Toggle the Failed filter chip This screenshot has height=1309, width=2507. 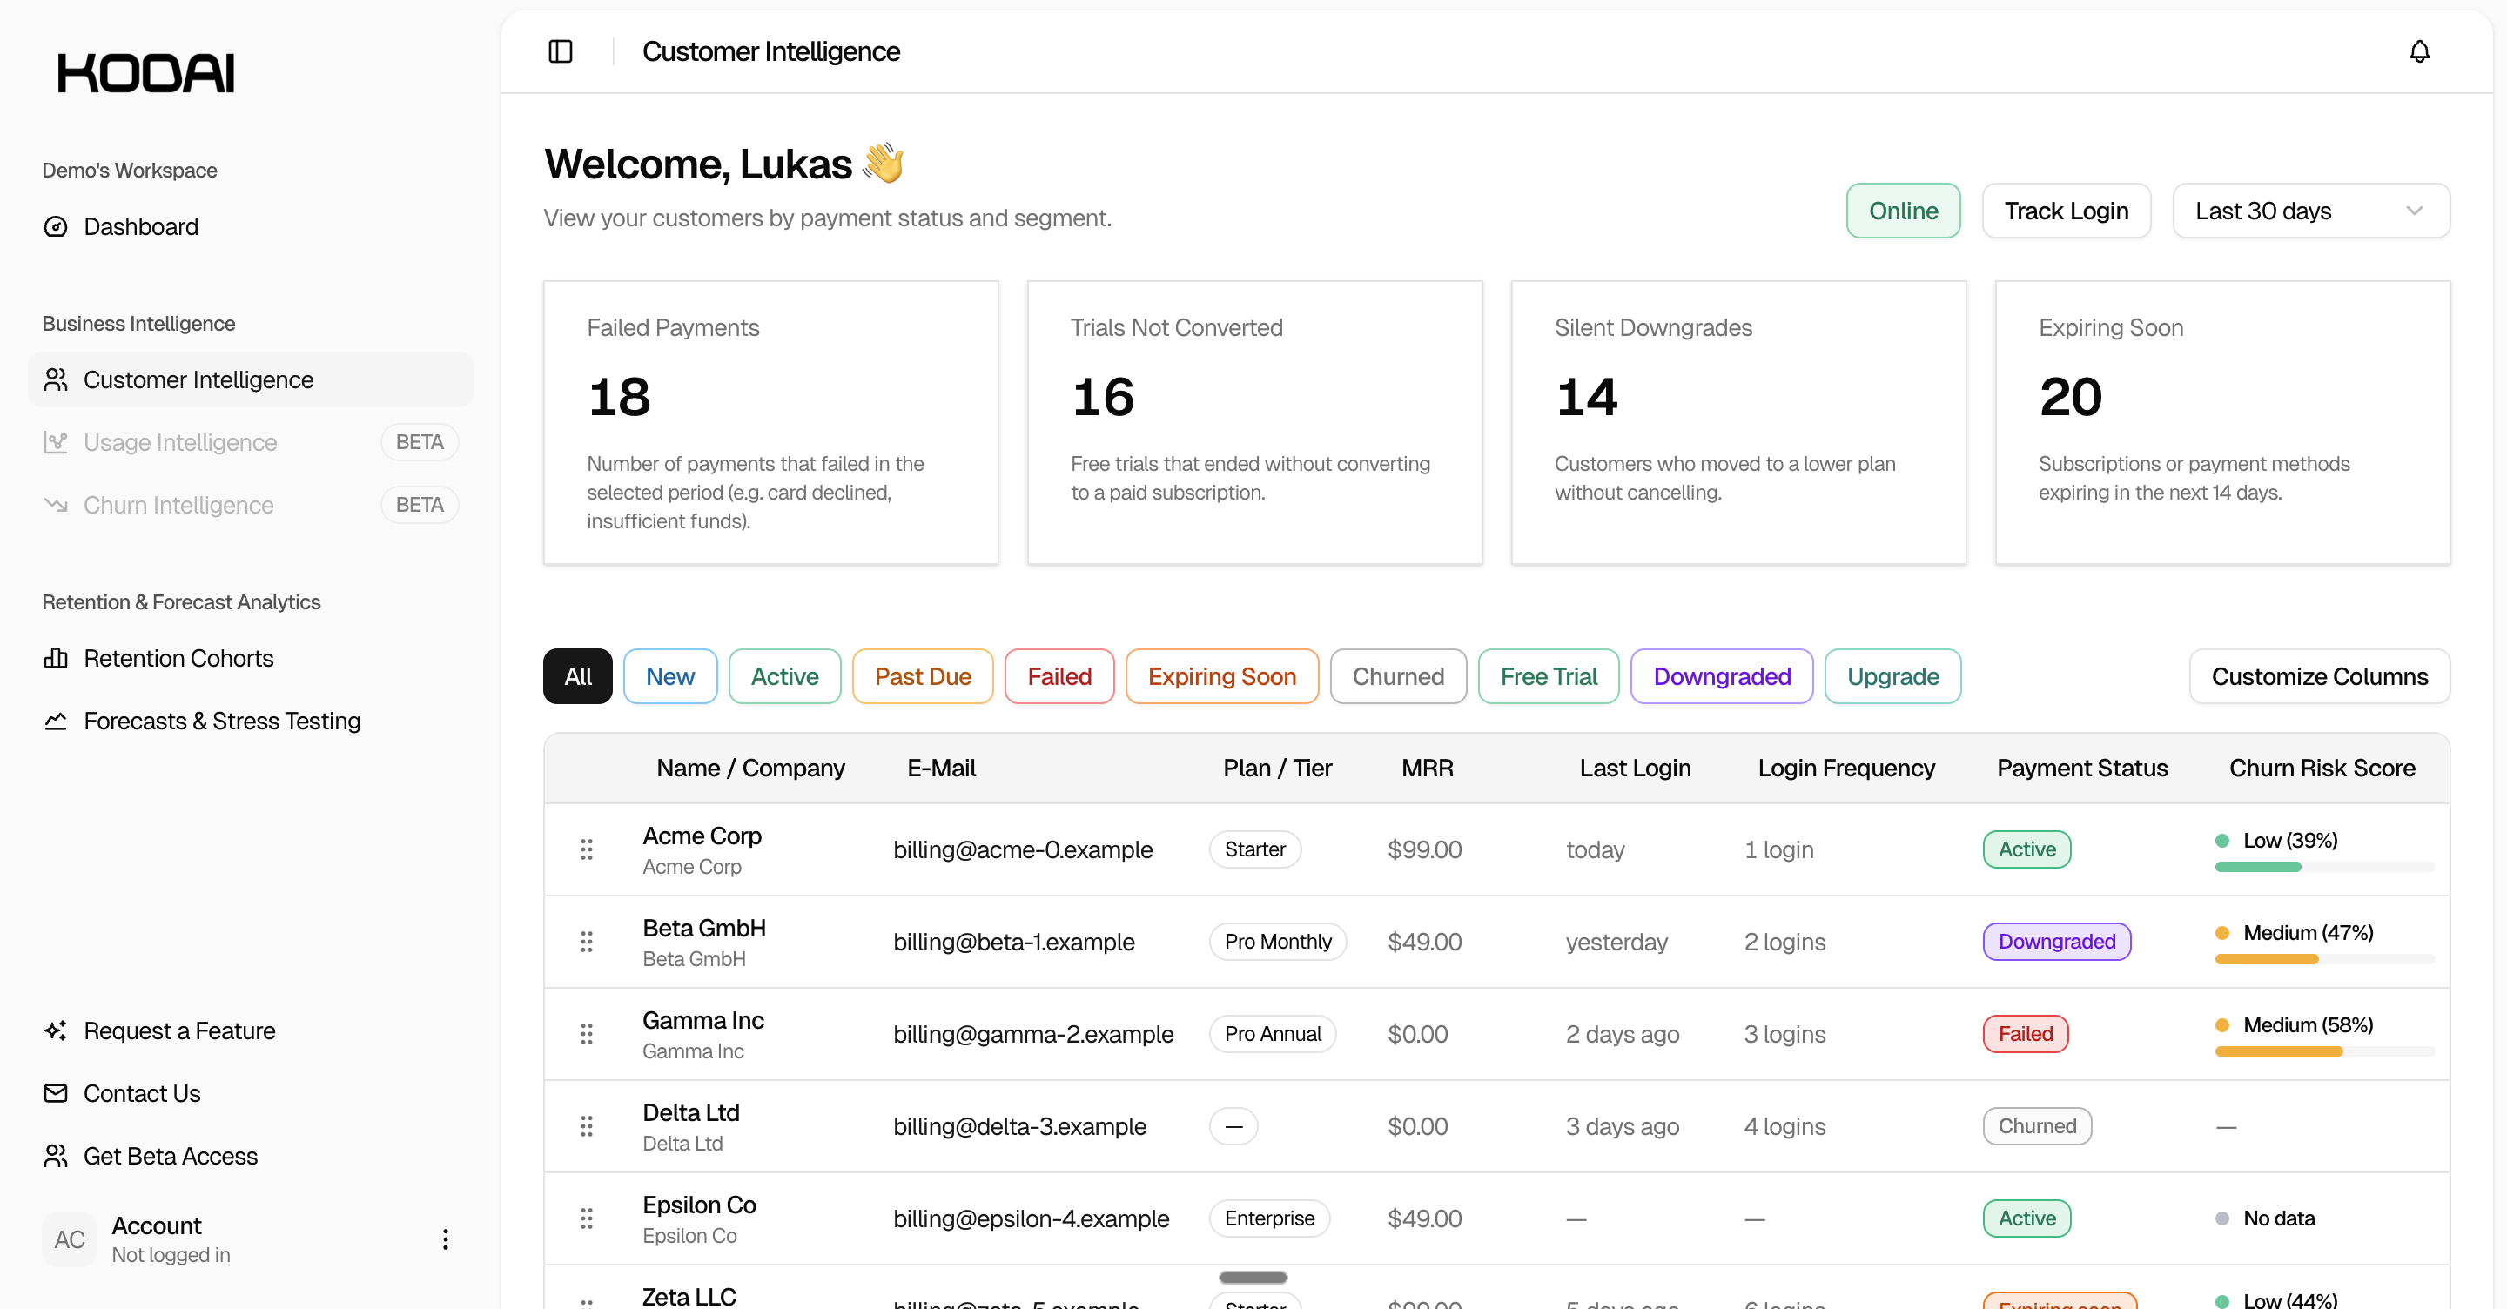click(1059, 676)
